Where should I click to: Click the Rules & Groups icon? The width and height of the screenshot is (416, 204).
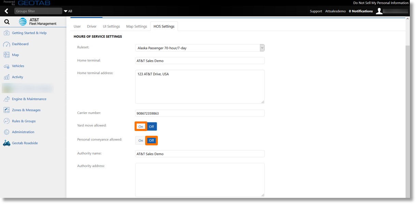tap(6, 121)
